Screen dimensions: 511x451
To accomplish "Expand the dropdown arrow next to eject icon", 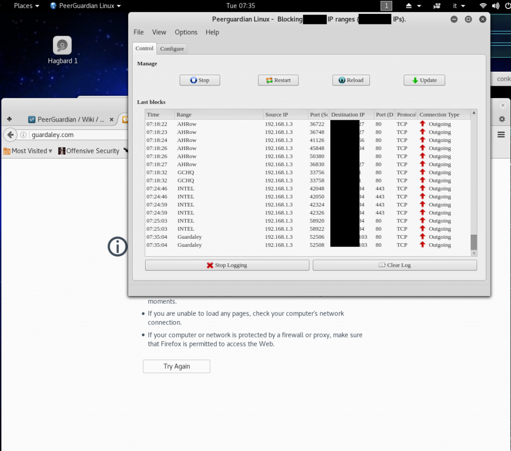I will tap(419, 6).
